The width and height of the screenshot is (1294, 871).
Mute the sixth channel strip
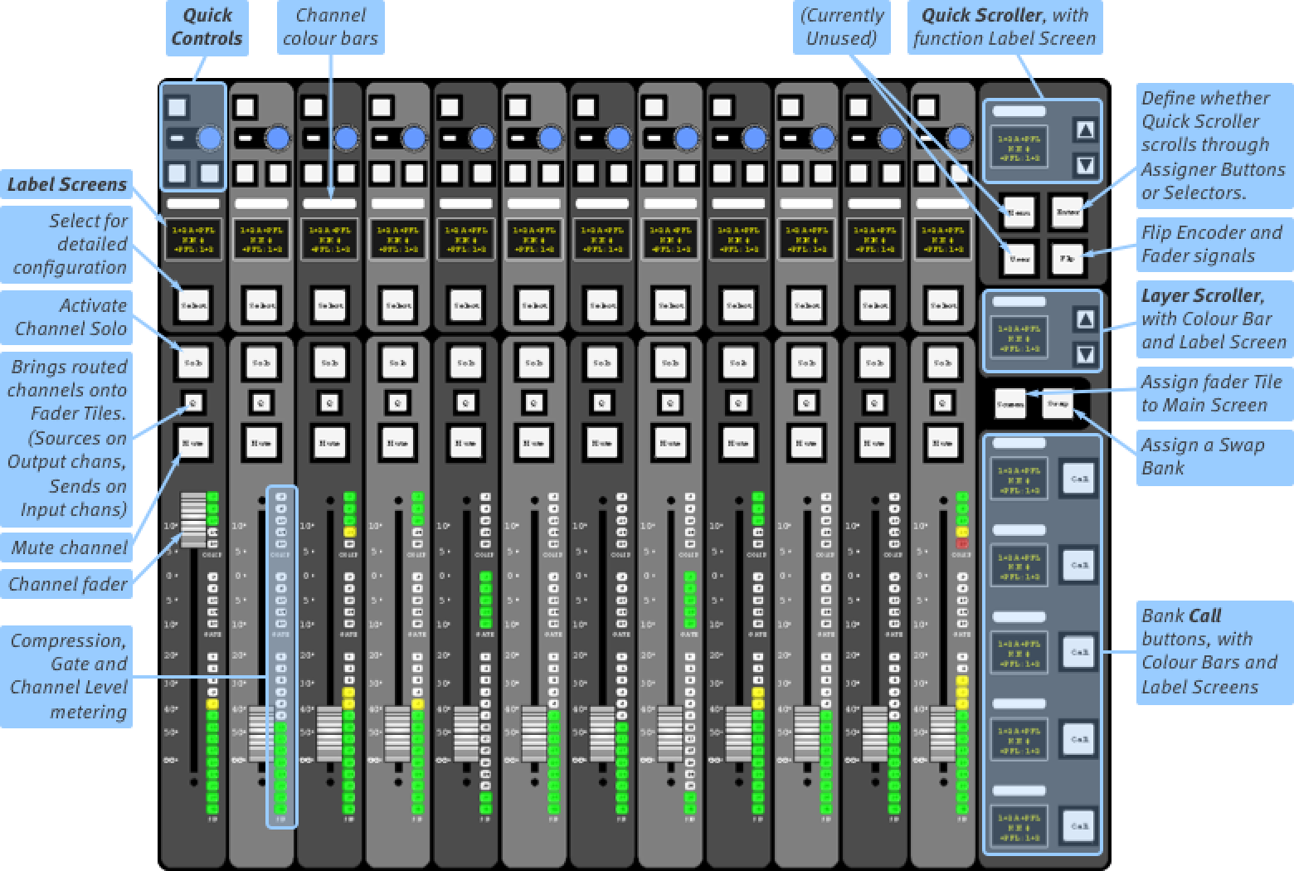tap(533, 443)
